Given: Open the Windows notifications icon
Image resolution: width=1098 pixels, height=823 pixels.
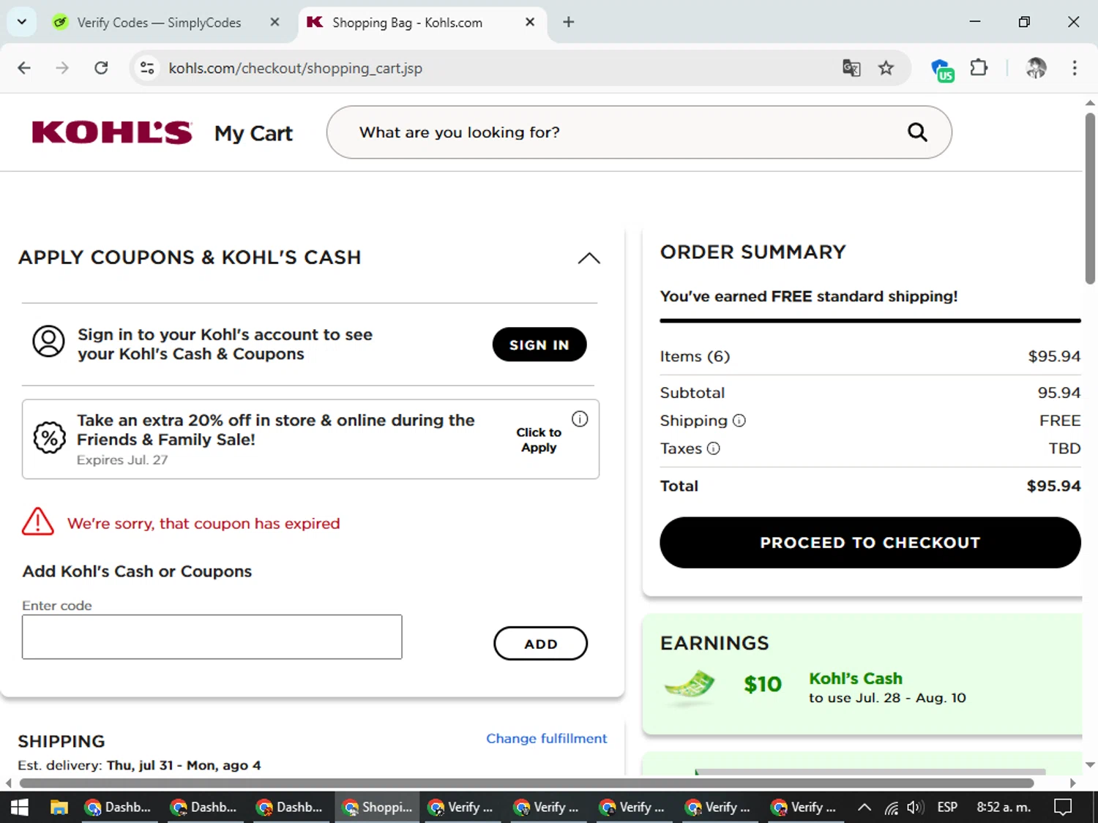Looking at the screenshot, I should click(x=1063, y=807).
